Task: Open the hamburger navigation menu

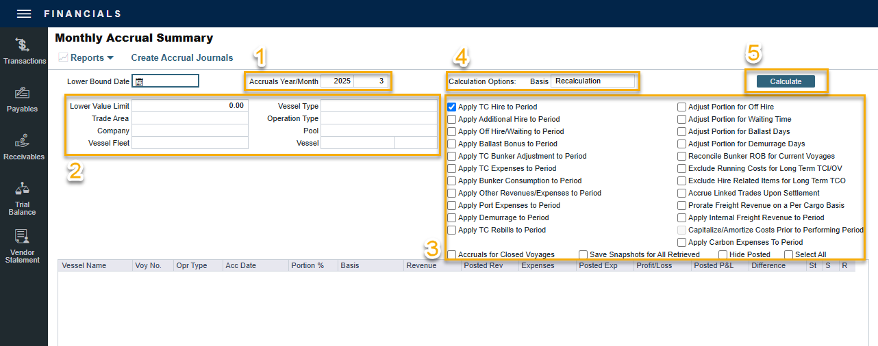Action: coord(24,14)
